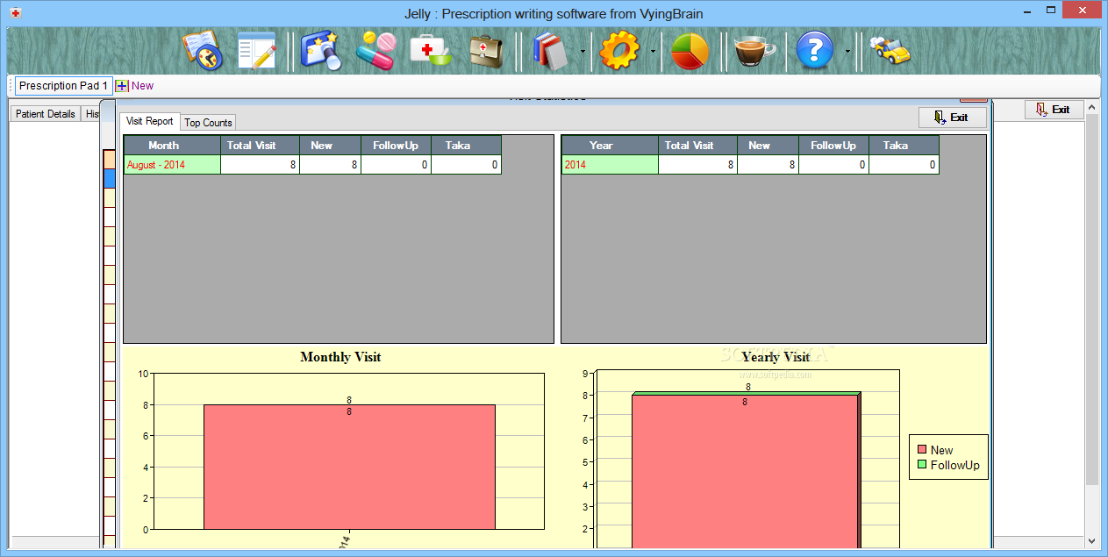Click New to add prescription pad

[142, 86]
